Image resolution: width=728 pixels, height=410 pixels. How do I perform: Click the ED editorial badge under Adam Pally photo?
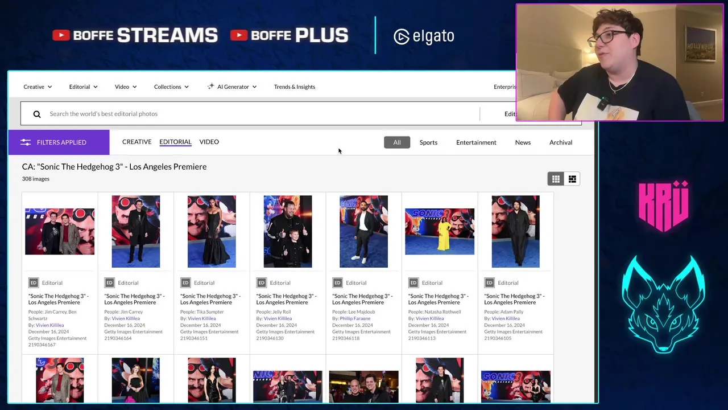(x=489, y=282)
